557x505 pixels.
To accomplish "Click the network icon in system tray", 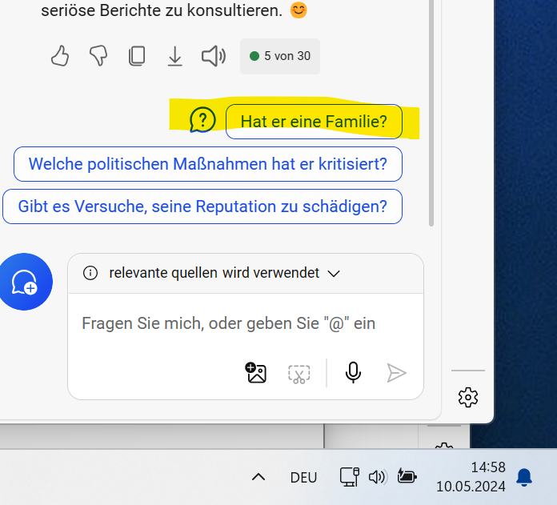I will coord(350,477).
